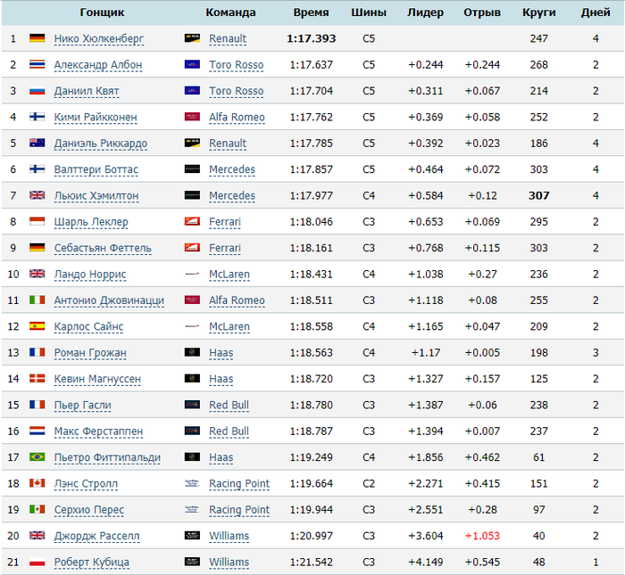Click the Toro Rosso logo in Квят's row

coord(192,91)
